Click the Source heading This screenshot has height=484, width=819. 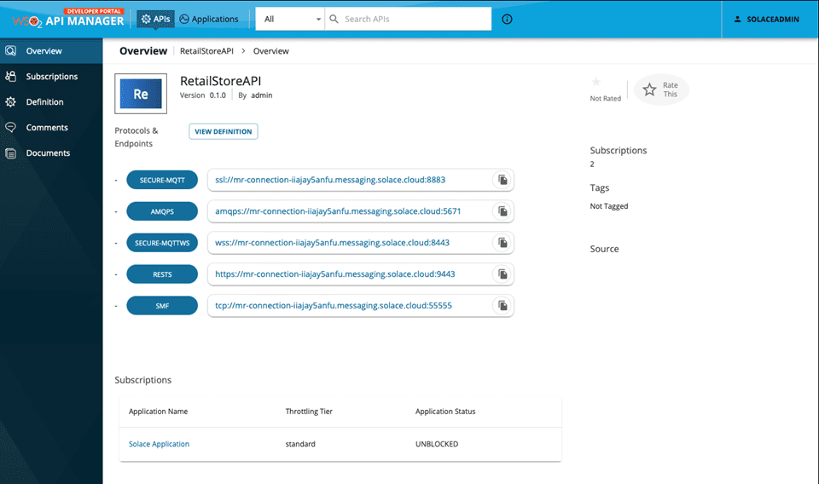(604, 249)
